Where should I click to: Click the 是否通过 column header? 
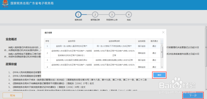pos(154,41)
